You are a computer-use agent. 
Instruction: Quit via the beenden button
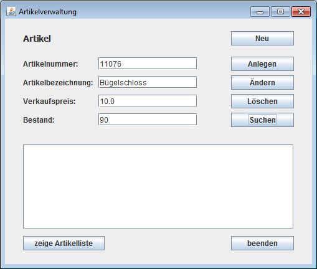[x=262, y=243]
